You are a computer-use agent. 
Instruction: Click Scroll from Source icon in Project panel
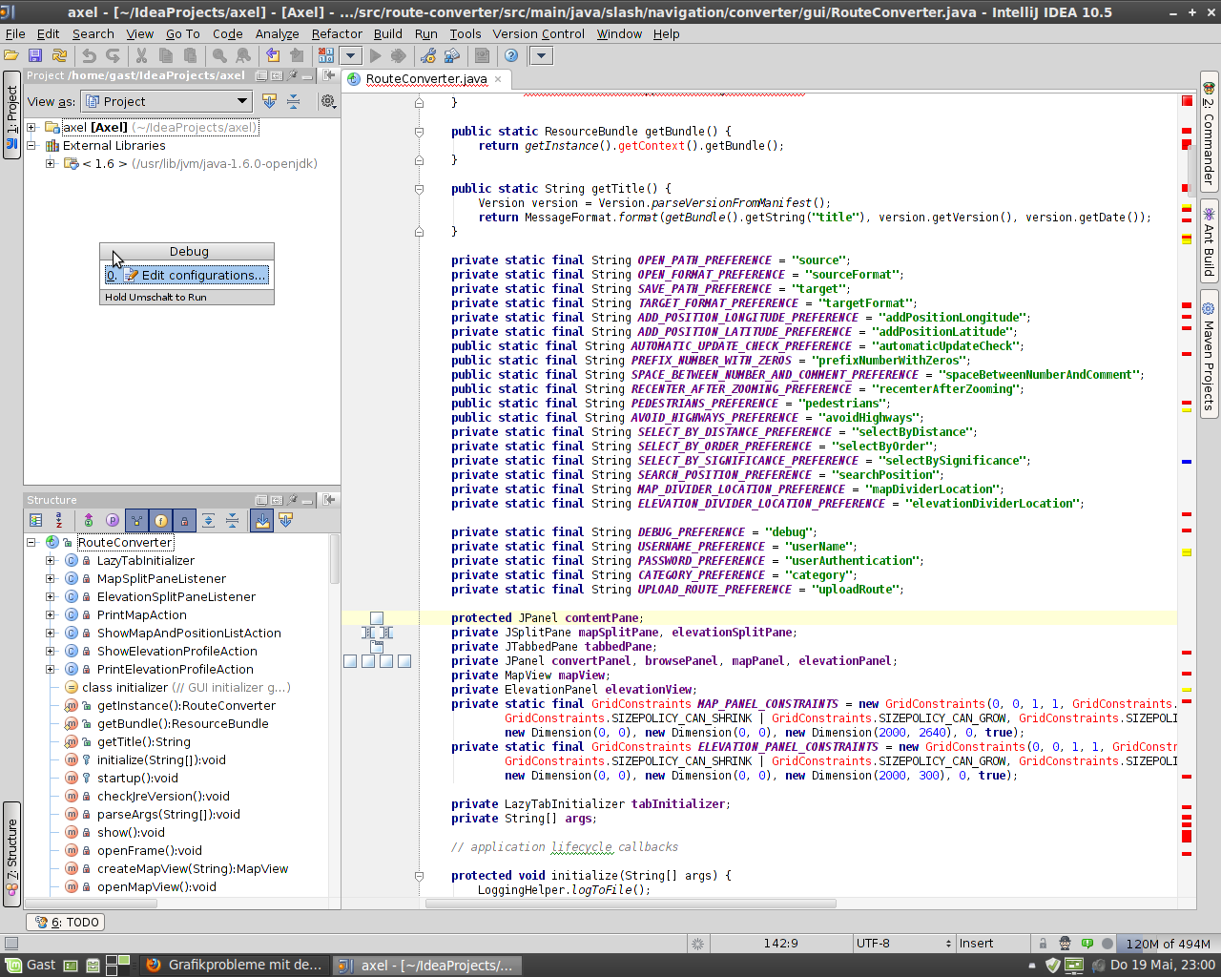269,101
